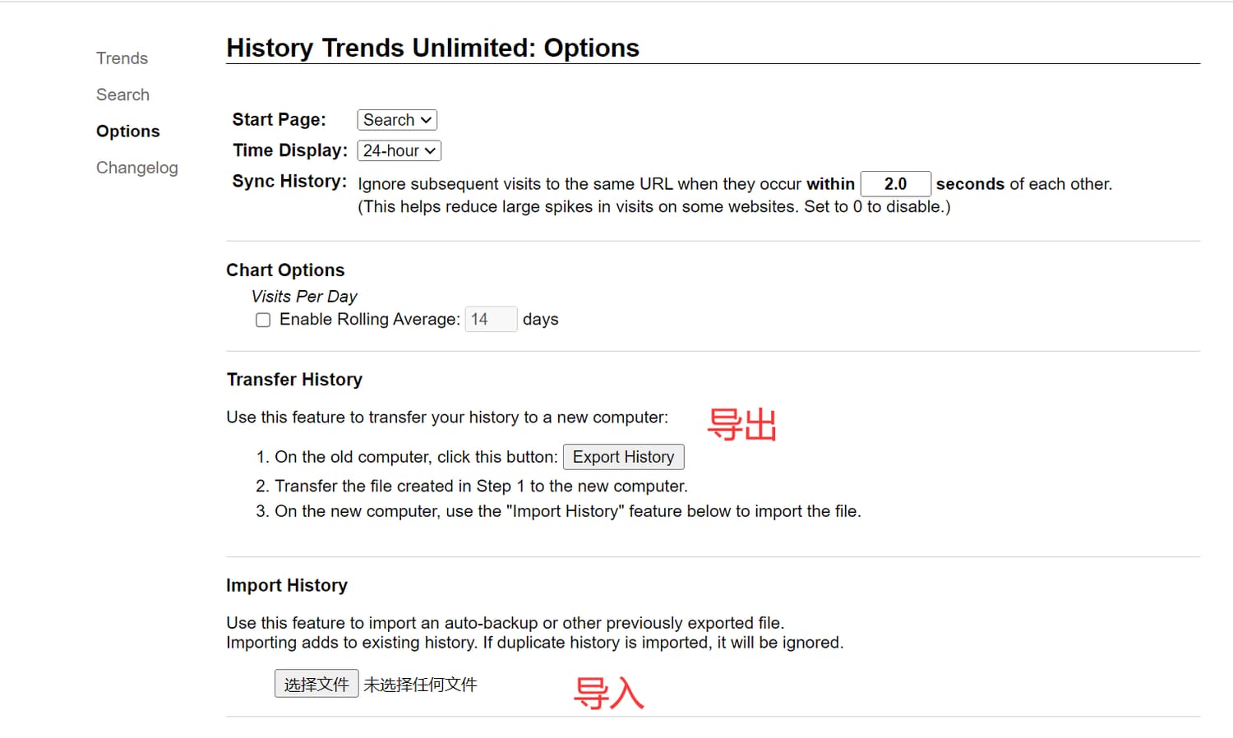Click the 未选择任何文件 file status text
The image size is (1233, 738).
click(420, 685)
